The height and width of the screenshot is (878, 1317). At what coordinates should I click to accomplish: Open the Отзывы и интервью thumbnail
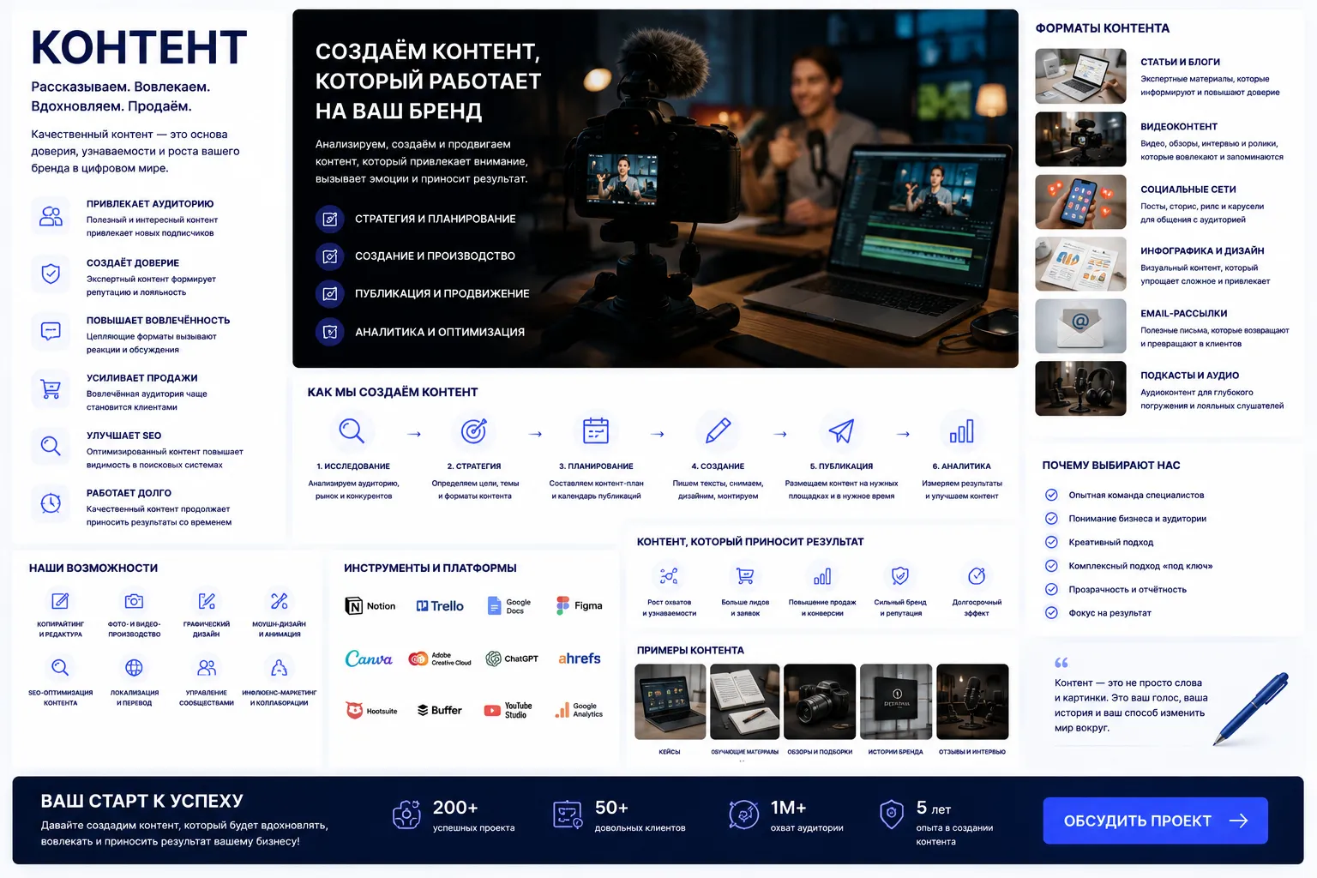tap(972, 701)
